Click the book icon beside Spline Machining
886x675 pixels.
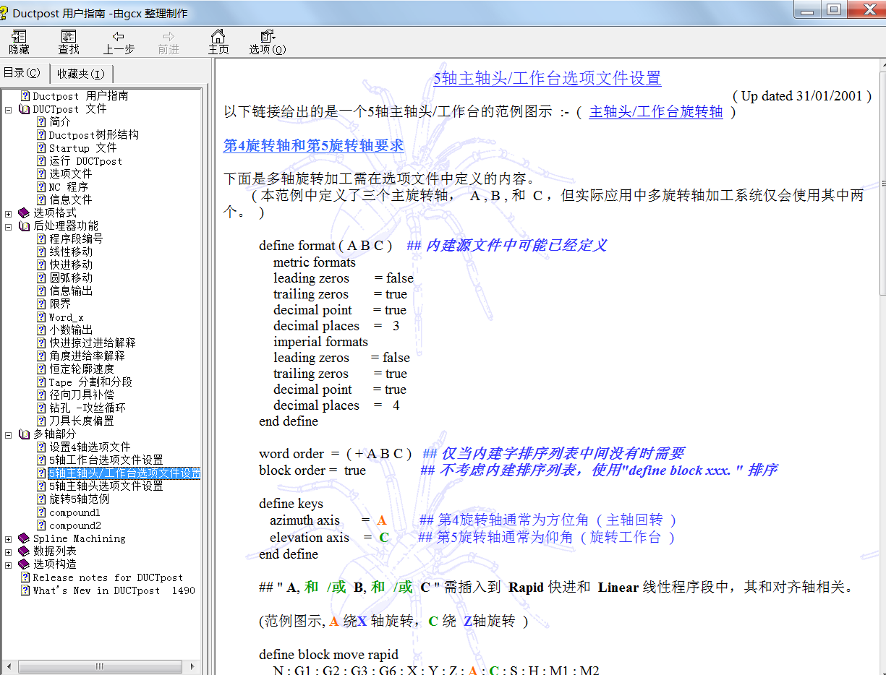pyautogui.click(x=24, y=538)
